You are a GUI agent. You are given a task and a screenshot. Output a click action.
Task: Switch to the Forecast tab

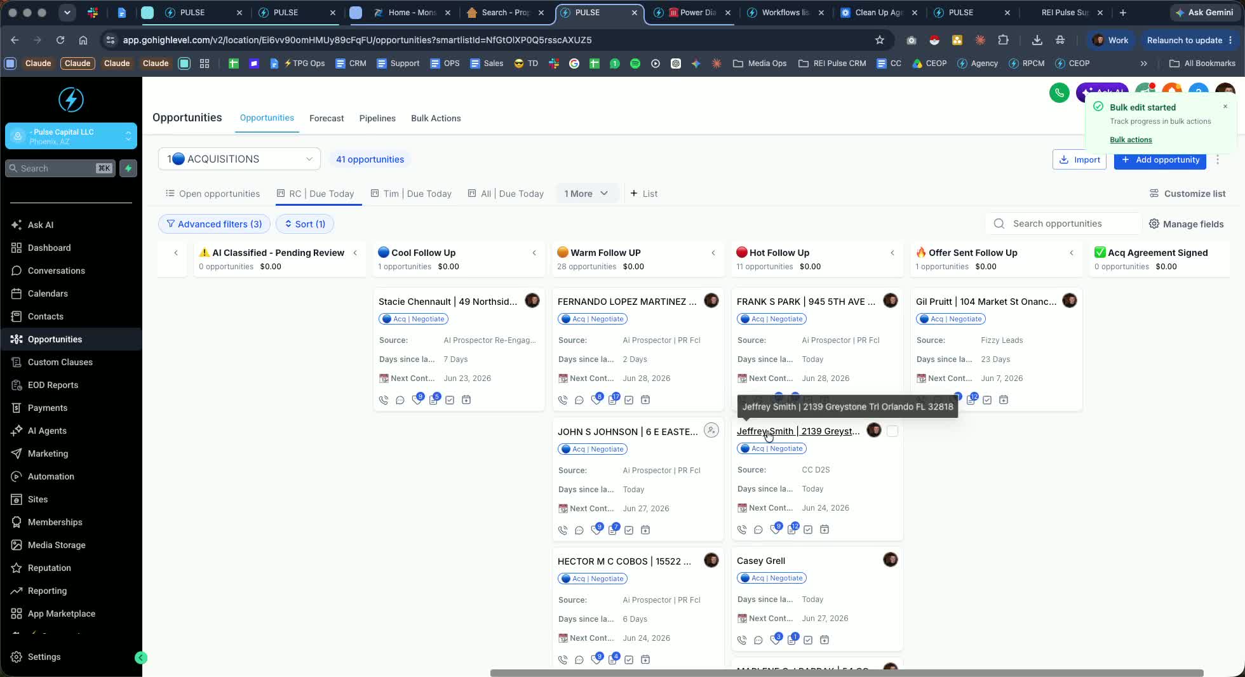326,118
